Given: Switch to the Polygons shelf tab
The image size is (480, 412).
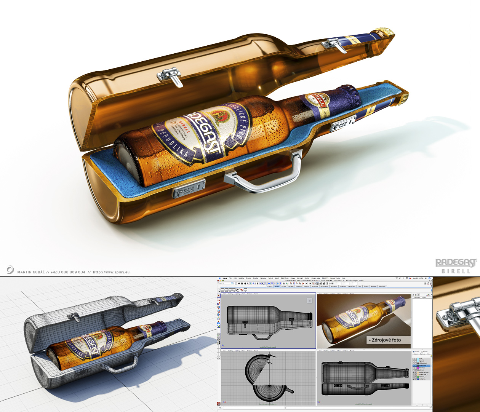Looking at the screenshot, I should coord(299,286).
